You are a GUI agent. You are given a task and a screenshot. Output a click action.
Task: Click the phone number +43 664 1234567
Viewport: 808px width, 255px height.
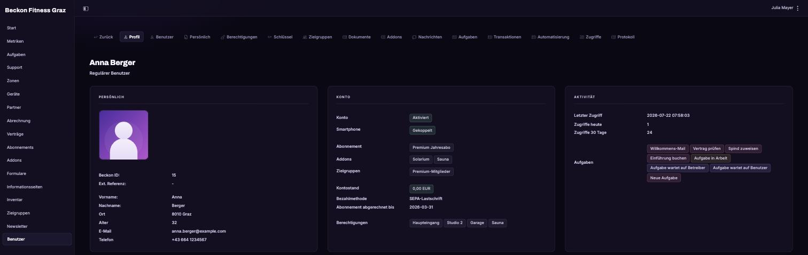pos(189,240)
